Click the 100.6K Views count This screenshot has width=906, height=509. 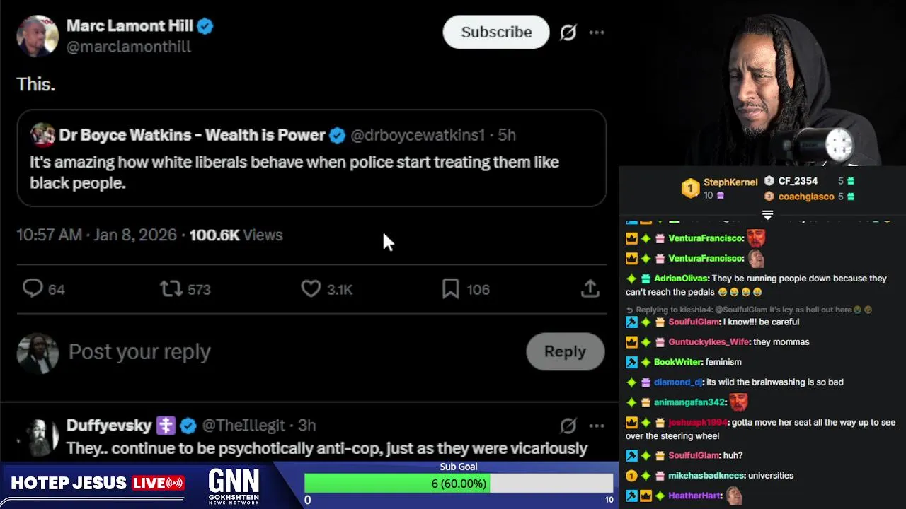pos(236,235)
